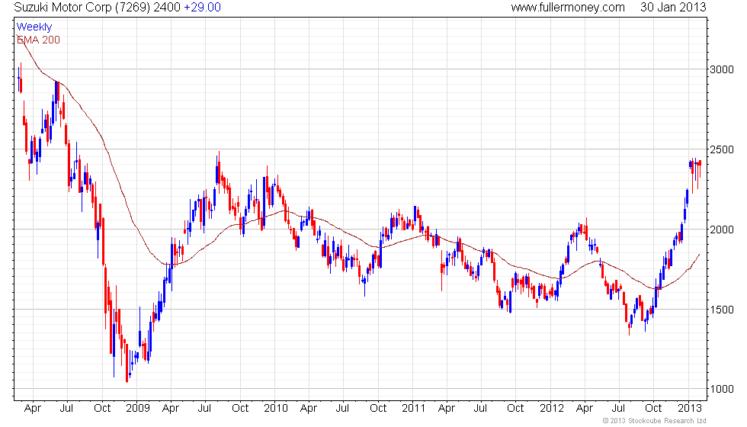Click the 2010 year label on time axis

(x=276, y=409)
